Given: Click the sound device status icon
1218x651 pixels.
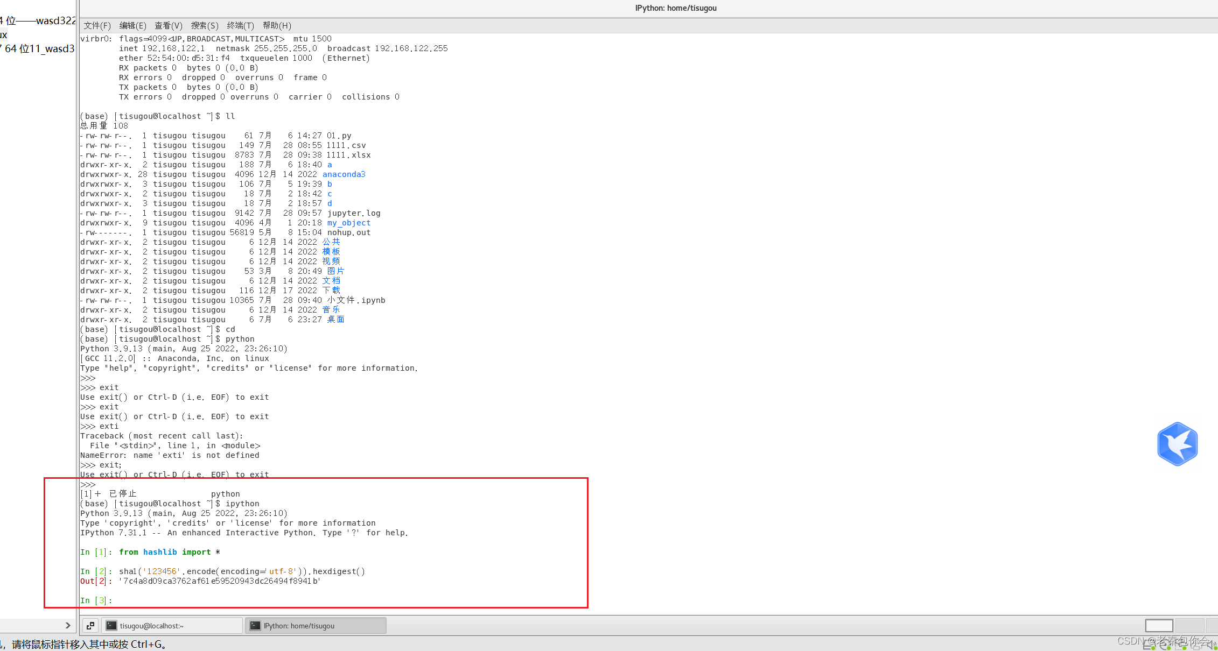Looking at the screenshot, I should [1212, 645].
